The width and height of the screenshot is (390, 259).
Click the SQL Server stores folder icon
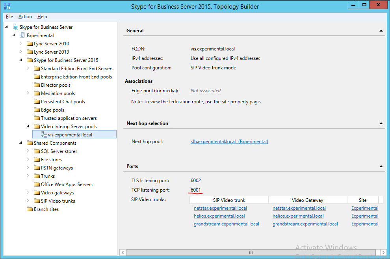tap(37, 151)
